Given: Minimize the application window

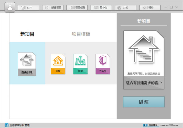Looking at the screenshot, I should [x=166, y=7].
